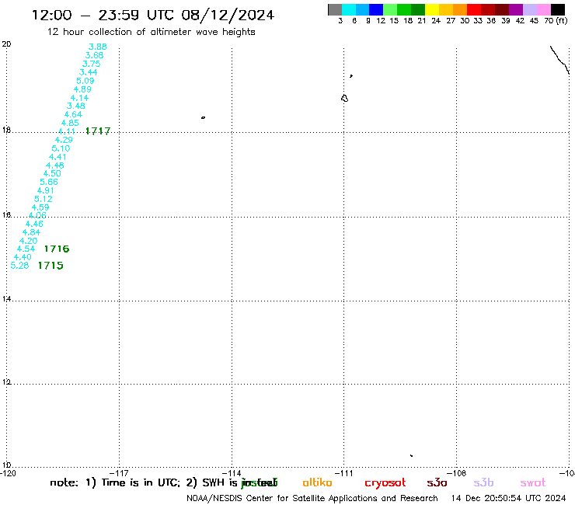Select the 5.28 reading beside 1715

19,266
